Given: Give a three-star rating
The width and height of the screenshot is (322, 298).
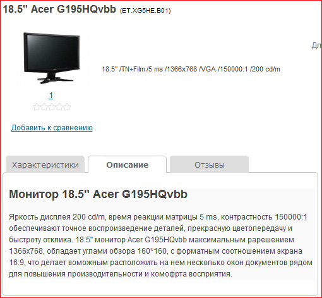Looking at the screenshot, I should click(52, 107).
